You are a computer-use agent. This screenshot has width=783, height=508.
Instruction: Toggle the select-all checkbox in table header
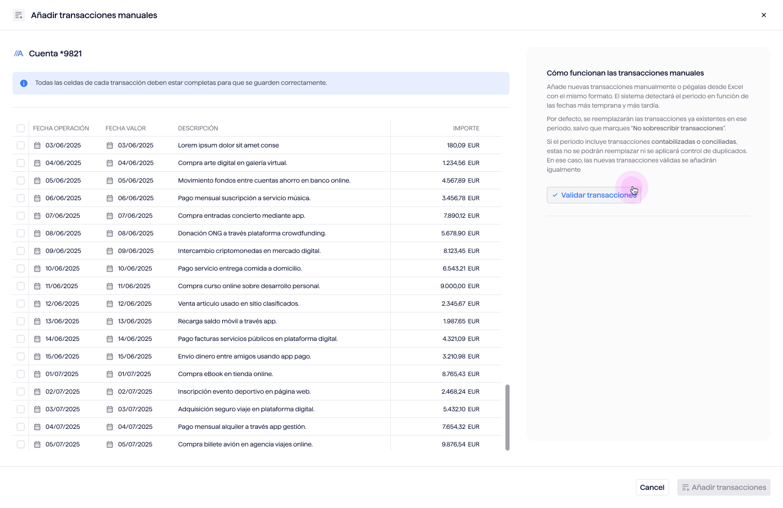pyautogui.click(x=21, y=128)
